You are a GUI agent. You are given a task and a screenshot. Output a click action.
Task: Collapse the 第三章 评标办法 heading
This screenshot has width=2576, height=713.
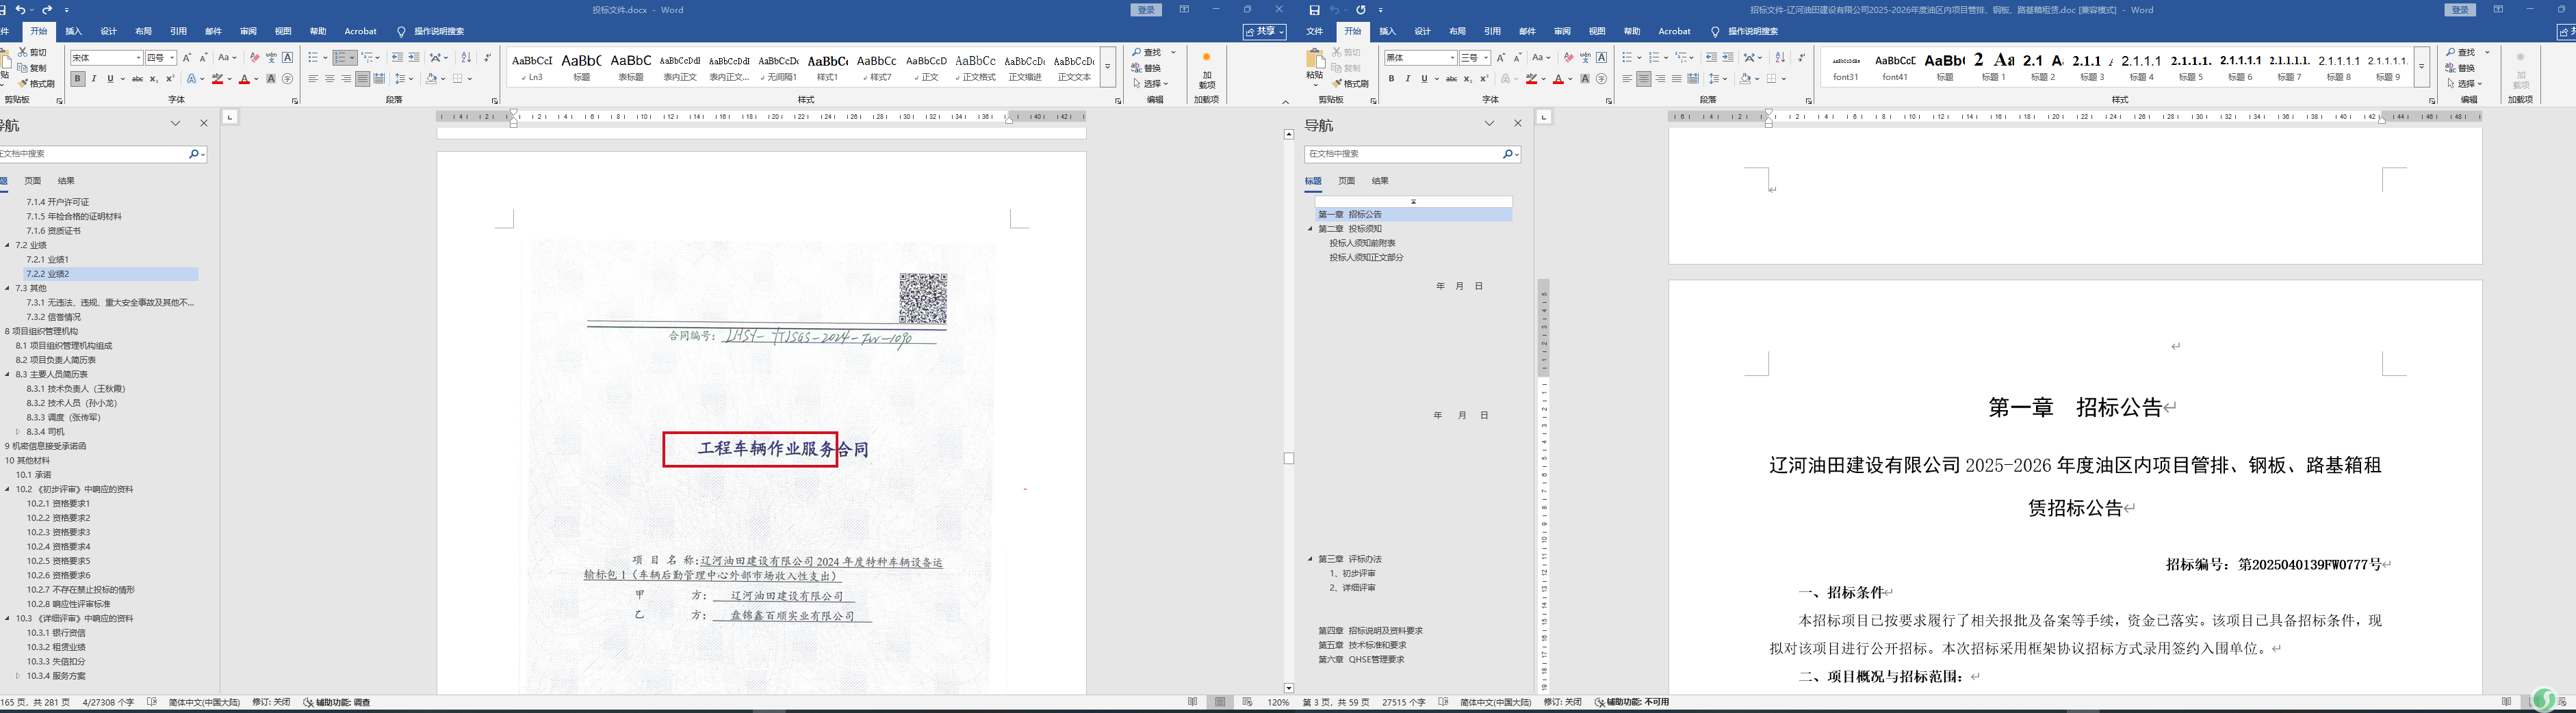coord(1310,559)
